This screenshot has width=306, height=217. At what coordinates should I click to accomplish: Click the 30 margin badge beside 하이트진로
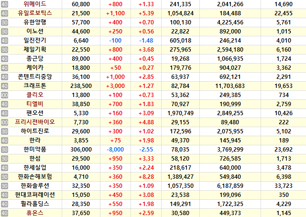pos(4,131)
